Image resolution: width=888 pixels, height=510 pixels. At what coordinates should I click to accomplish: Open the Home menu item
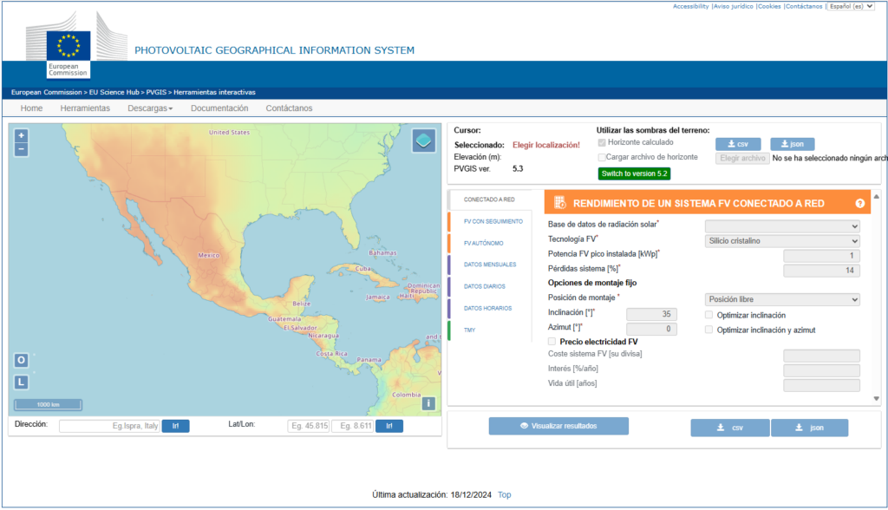click(x=32, y=108)
